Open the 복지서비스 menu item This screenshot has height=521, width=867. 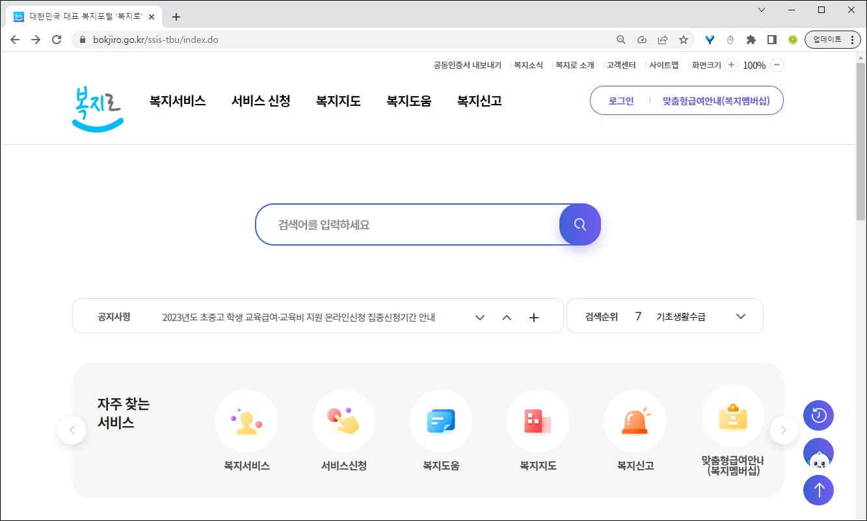177,101
